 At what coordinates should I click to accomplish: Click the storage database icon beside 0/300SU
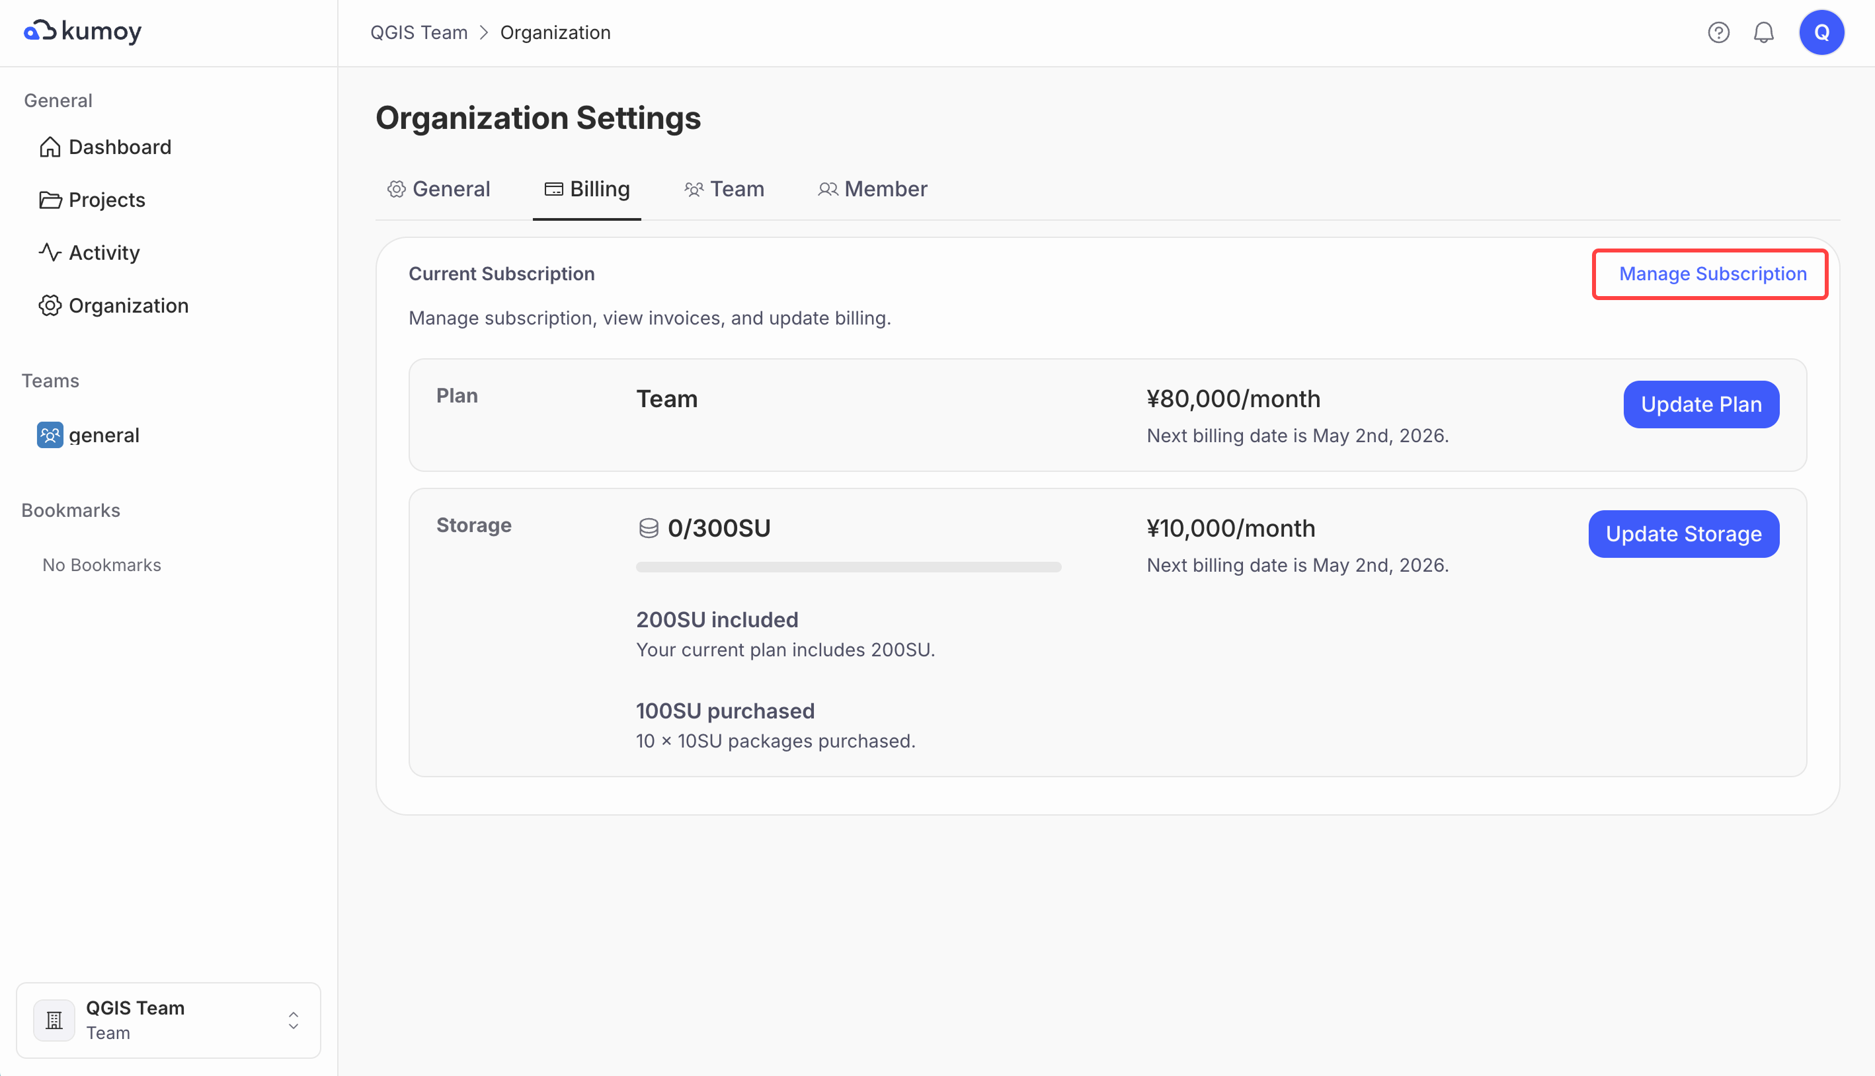tap(649, 527)
